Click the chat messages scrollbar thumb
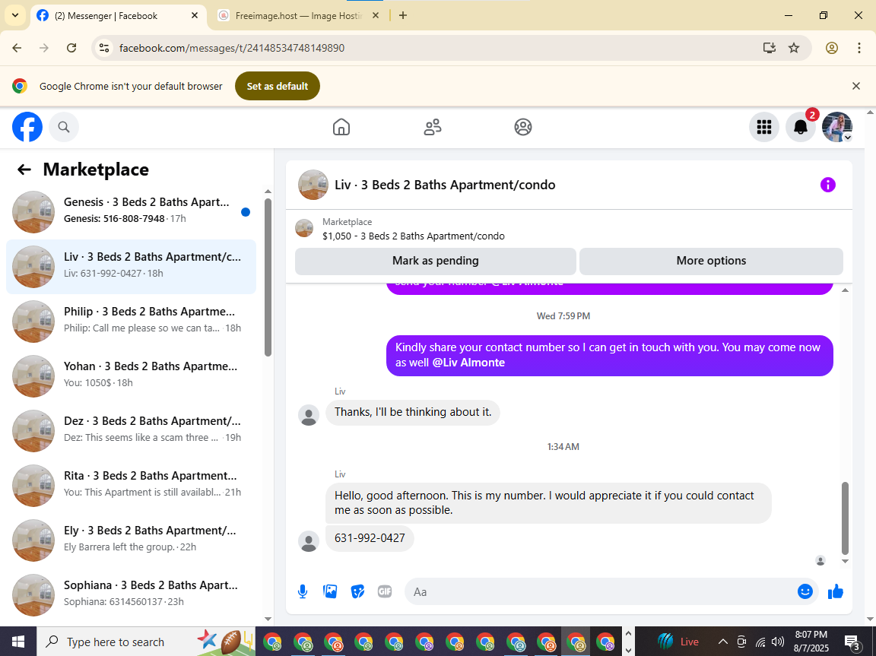 click(x=845, y=518)
